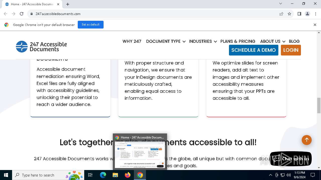The height and width of the screenshot is (180, 321).
Task: Open a new browser tab
Action: (x=68, y=4)
